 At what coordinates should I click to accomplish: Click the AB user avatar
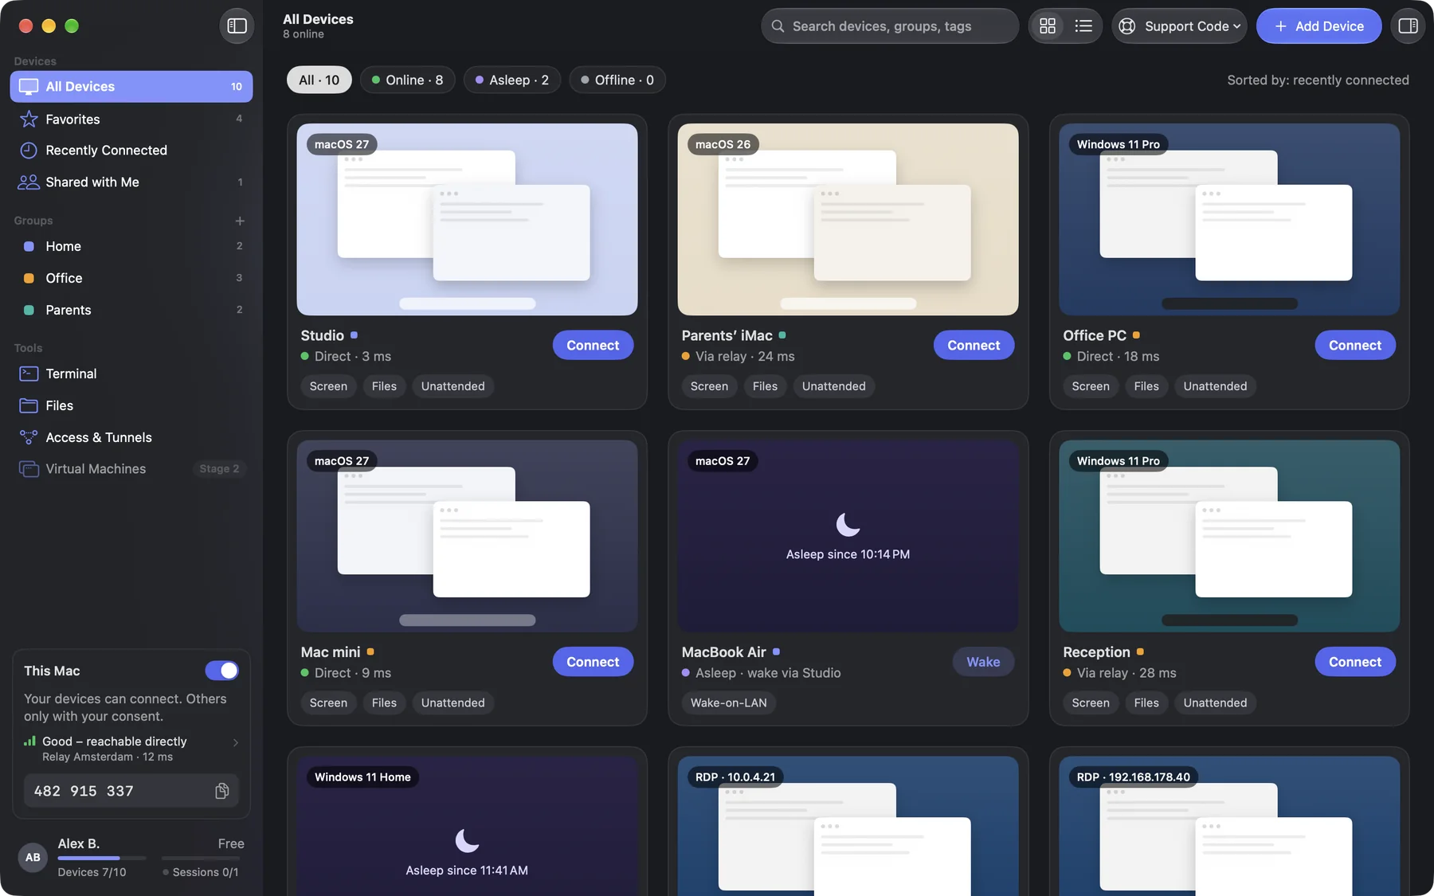(33, 857)
